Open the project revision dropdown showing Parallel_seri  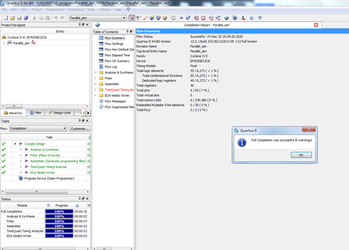[x=98, y=18]
